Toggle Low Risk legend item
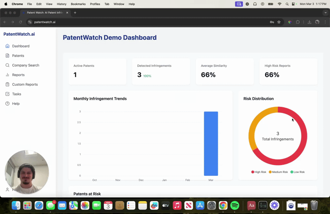 (x=297, y=172)
